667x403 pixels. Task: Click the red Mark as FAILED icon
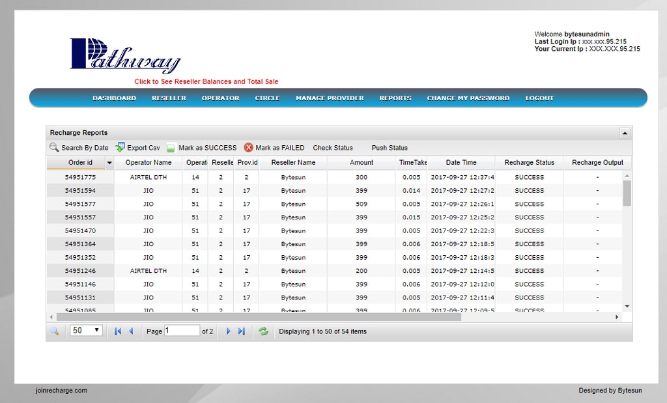click(x=248, y=148)
